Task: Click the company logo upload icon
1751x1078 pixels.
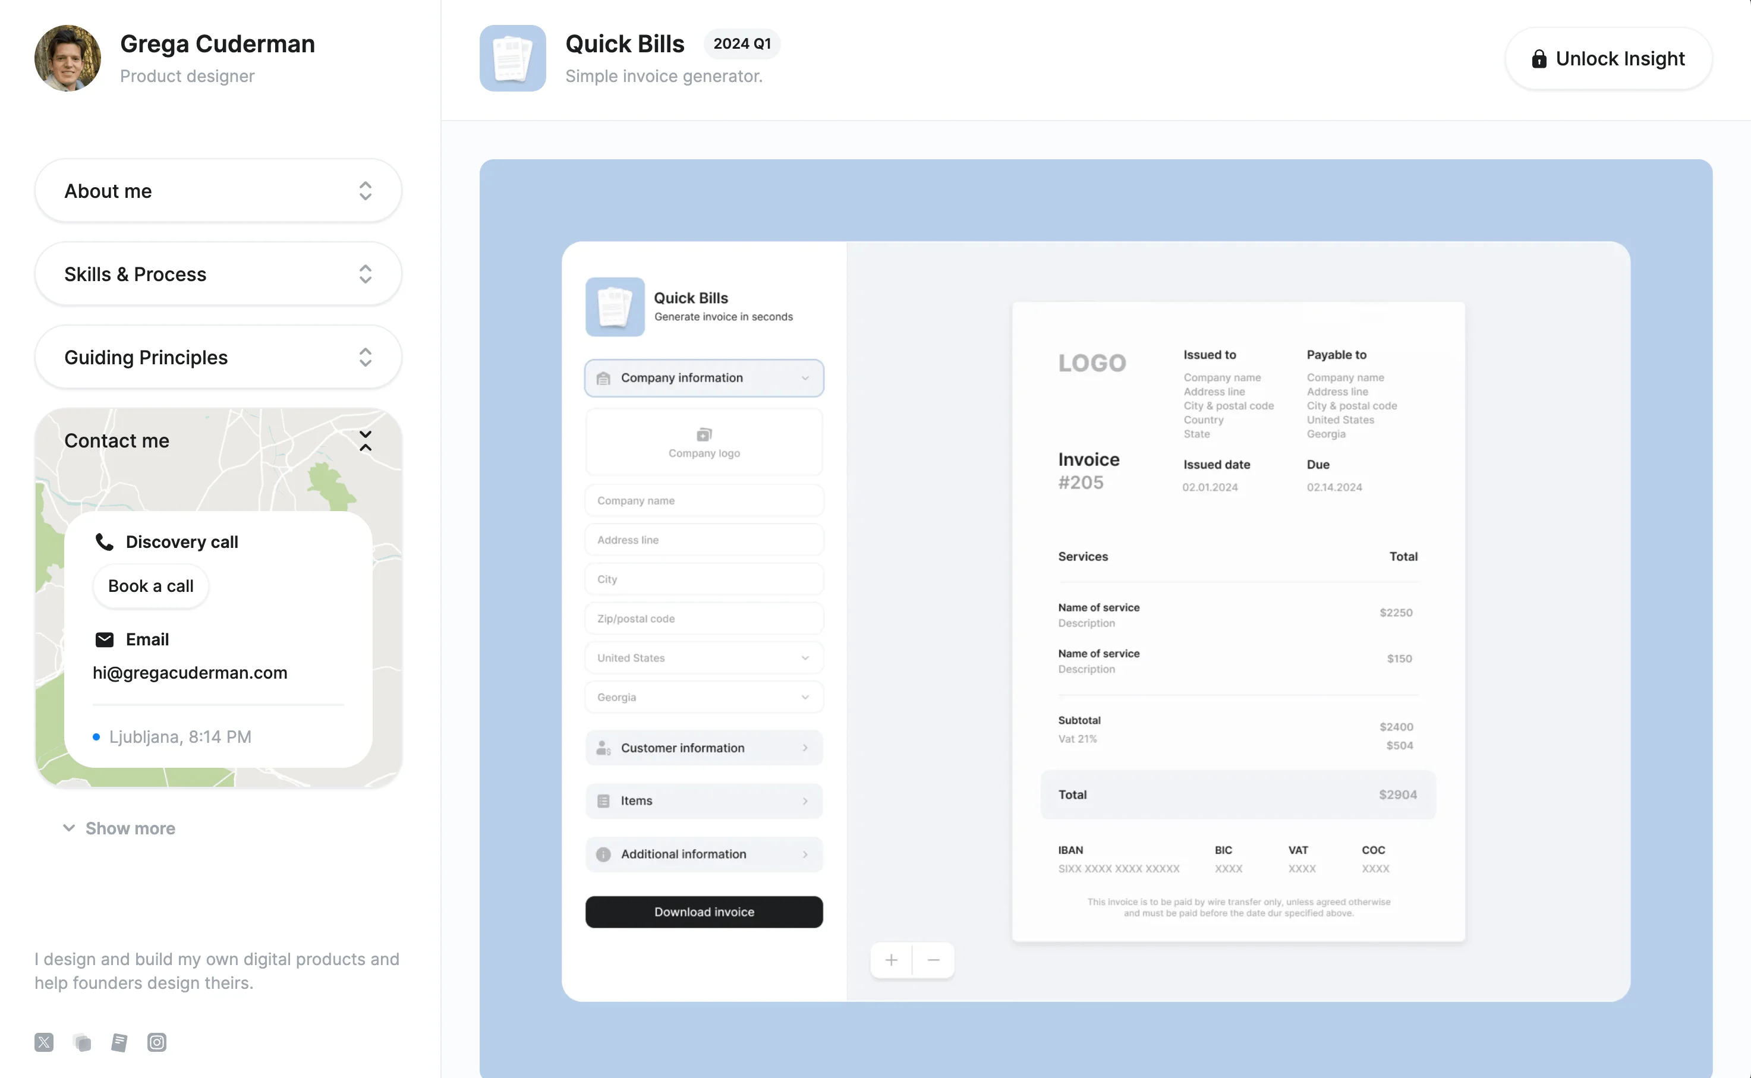Action: [703, 434]
